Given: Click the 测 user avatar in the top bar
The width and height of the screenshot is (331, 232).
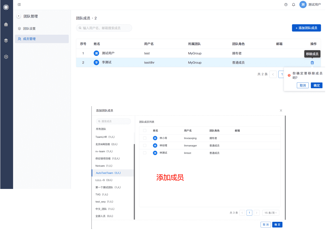Looking at the screenshot, I should (303, 4).
